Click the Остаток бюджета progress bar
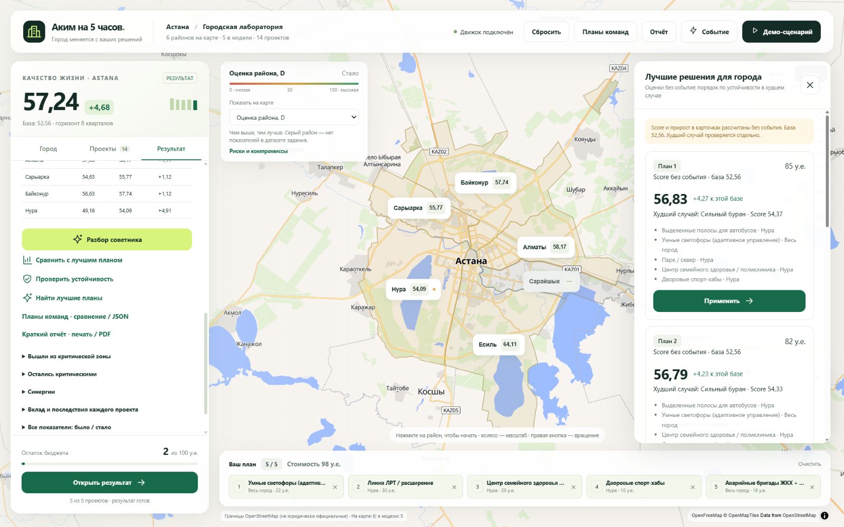844x527 pixels. pos(110,464)
